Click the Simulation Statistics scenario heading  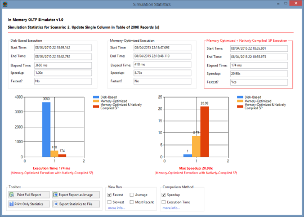pyautogui.click(x=83, y=27)
